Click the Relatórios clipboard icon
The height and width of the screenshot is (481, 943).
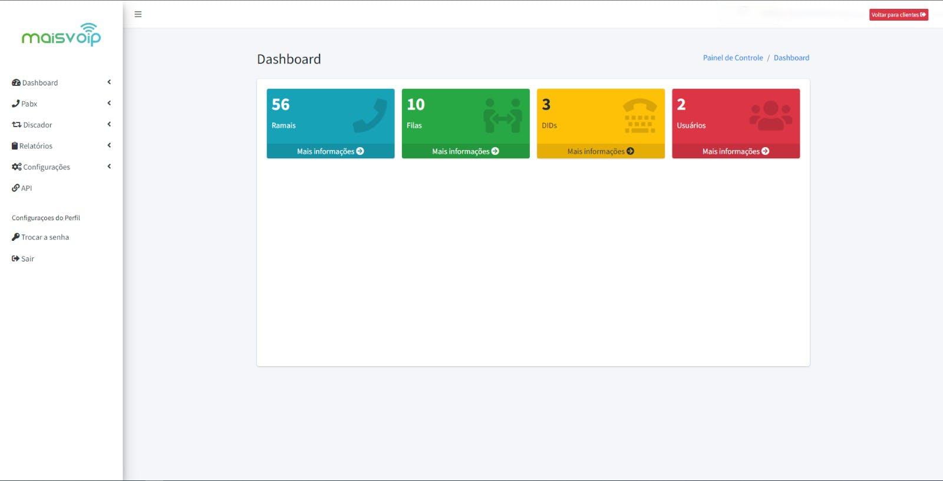click(15, 145)
